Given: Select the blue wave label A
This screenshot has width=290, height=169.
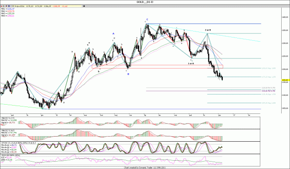Looking at the screenshot, I should click(x=114, y=34).
